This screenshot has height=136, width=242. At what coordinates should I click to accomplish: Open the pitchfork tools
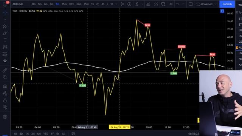point(5,26)
